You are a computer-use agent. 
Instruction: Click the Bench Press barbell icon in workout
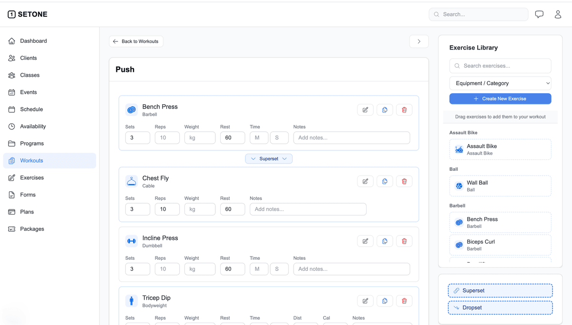point(132,110)
